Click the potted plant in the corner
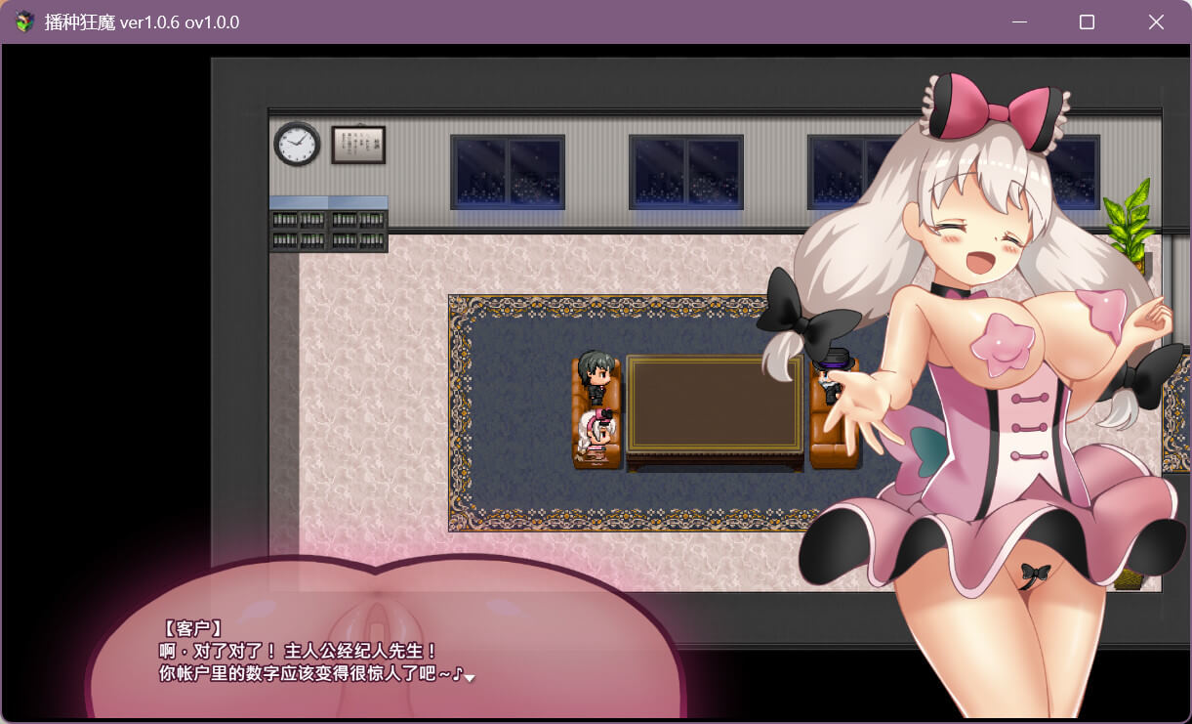This screenshot has width=1192, height=724. (x=1128, y=225)
